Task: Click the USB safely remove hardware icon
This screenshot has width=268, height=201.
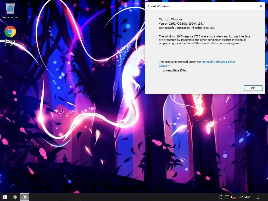Action: pos(221,197)
